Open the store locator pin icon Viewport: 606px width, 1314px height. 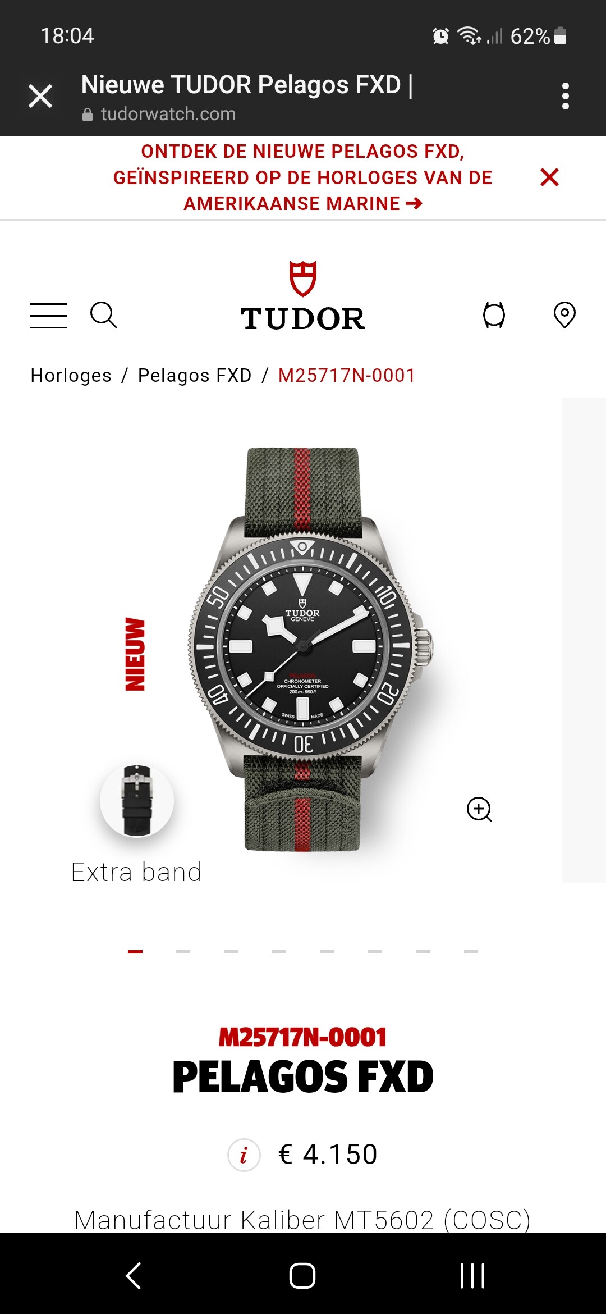click(564, 315)
